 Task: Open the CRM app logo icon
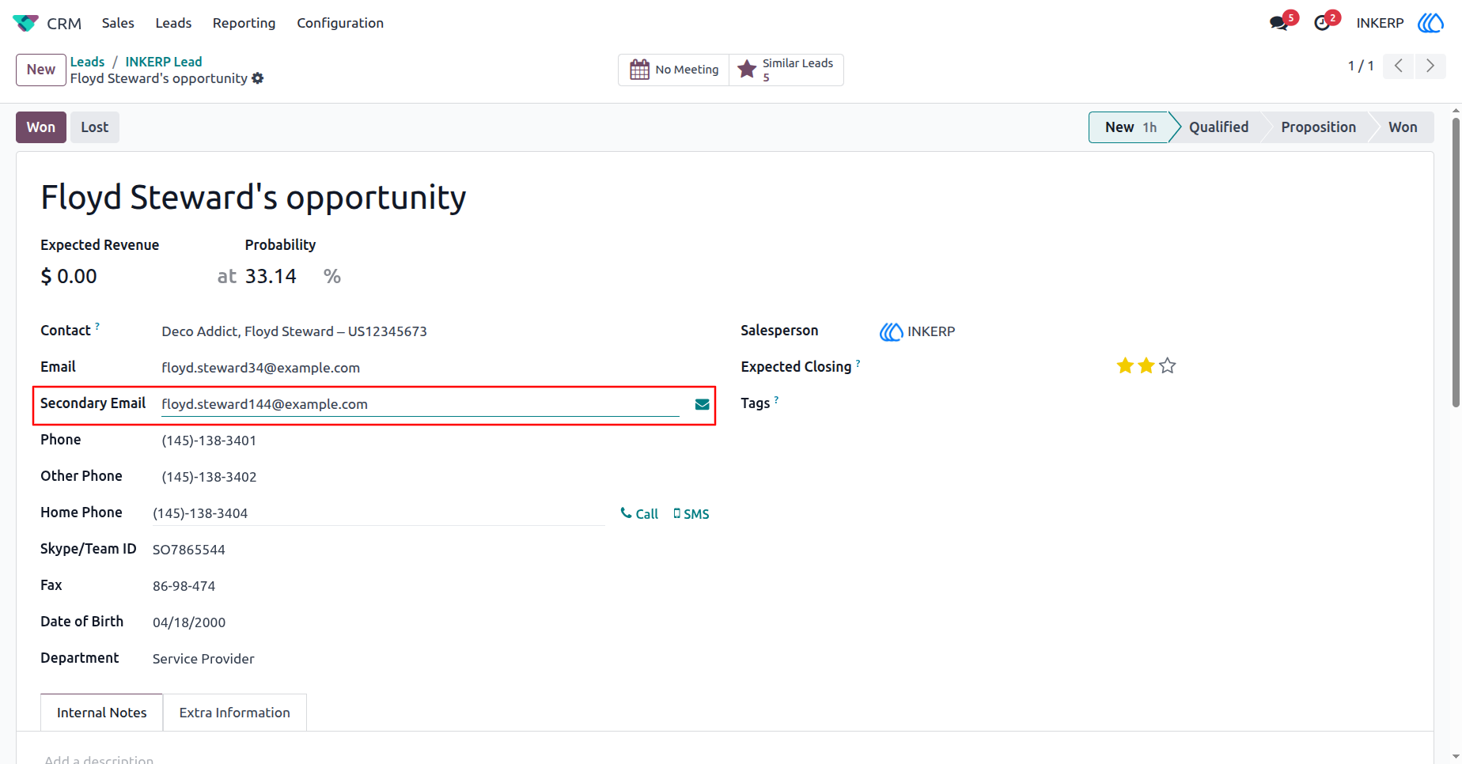point(25,23)
